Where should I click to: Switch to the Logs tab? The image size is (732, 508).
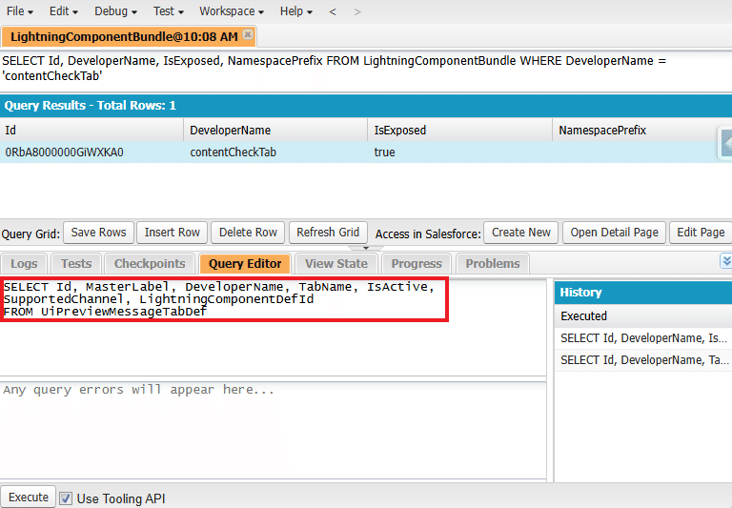(24, 264)
